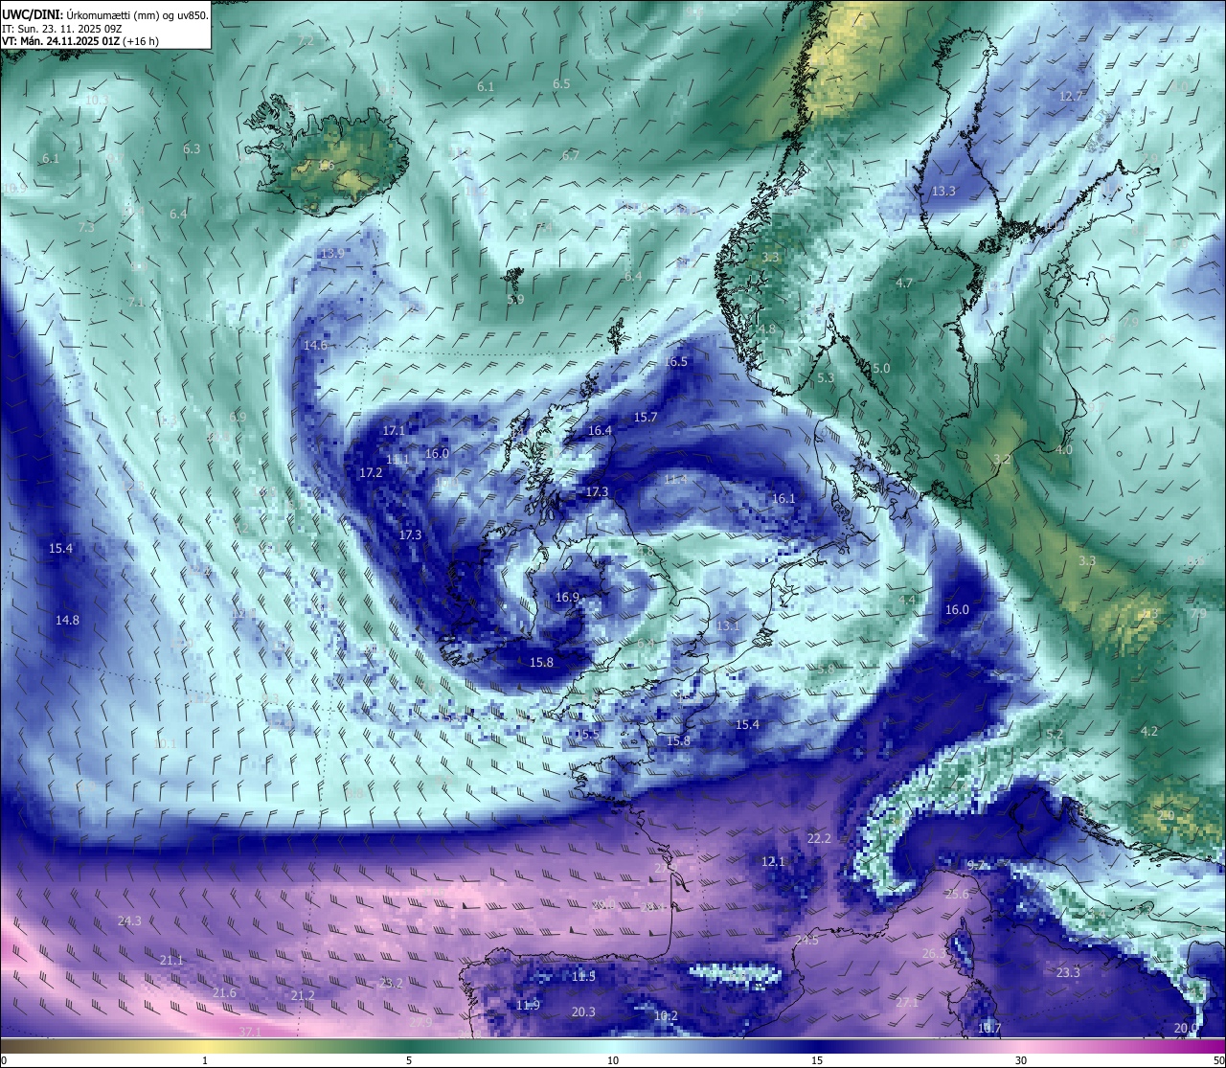Image resolution: width=1226 pixels, height=1068 pixels.
Task: Click the map value 5.3
Action: 826,378
